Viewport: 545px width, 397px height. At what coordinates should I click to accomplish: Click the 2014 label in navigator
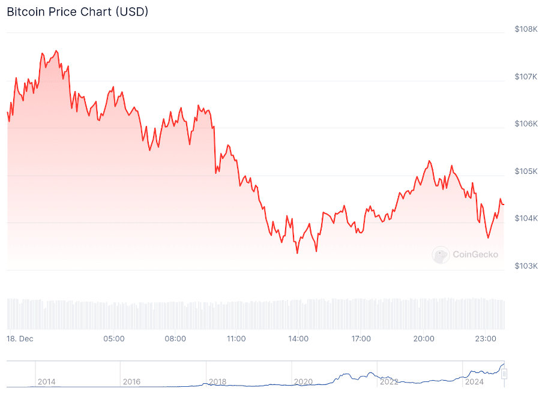tap(46, 381)
